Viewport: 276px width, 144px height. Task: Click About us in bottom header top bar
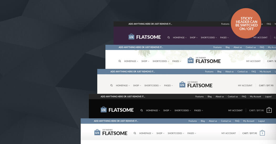213,121
